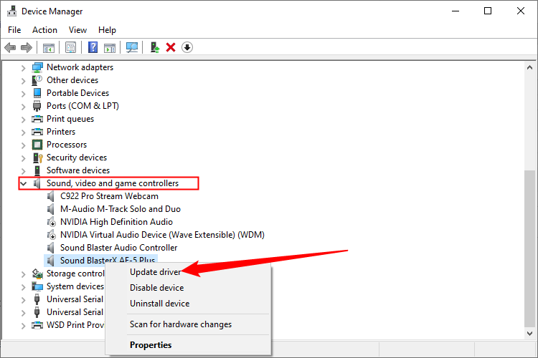
Task: Click the vertical scrollbar thumb
Action: click(530, 248)
